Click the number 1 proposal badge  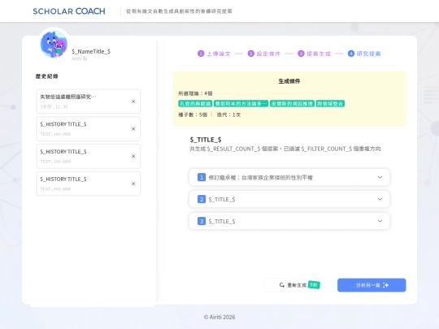202,177
